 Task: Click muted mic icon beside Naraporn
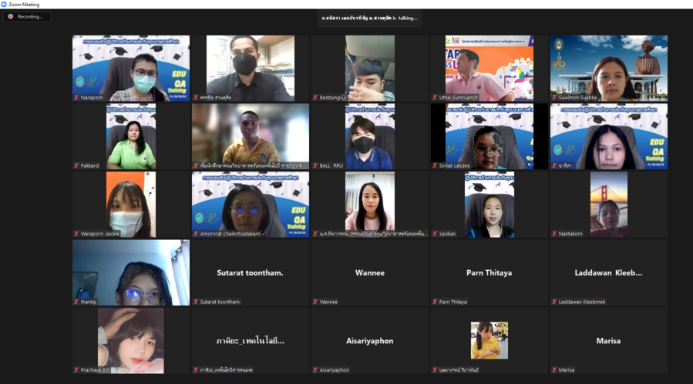coord(76,98)
